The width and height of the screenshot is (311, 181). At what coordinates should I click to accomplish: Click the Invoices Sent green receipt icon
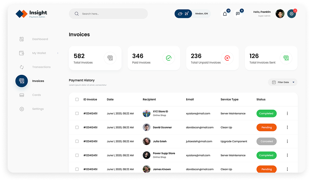pos(286,58)
